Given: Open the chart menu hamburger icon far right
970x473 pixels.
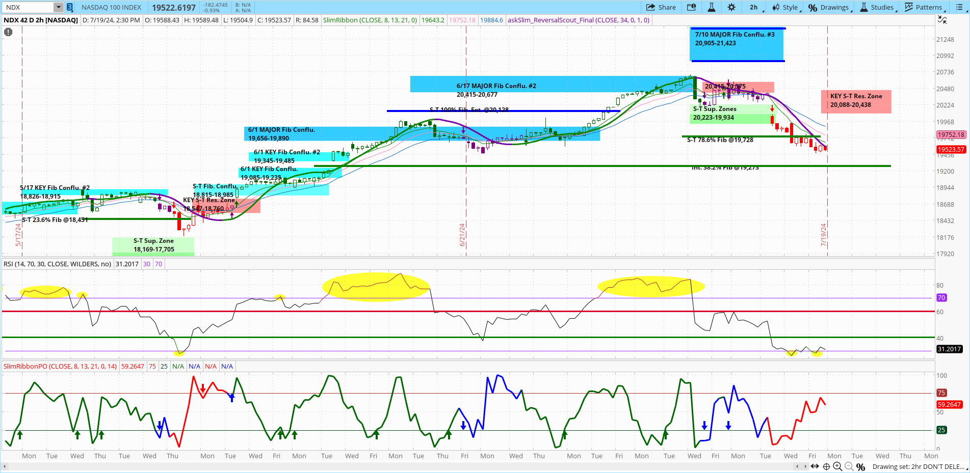Looking at the screenshot, I should [959, 7].
